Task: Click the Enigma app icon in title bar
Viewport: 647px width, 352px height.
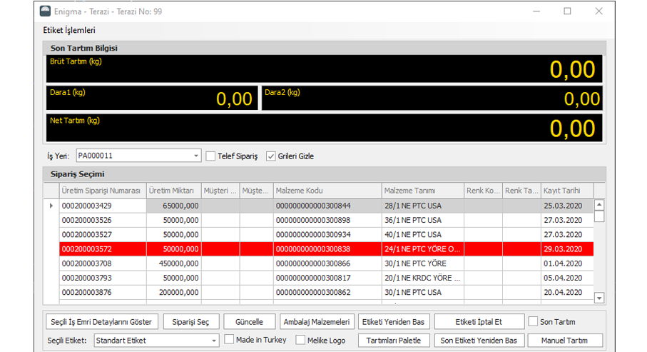Action: click(45, 11)
